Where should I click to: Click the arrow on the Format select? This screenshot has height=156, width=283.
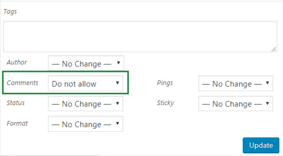tap(118, 124)
